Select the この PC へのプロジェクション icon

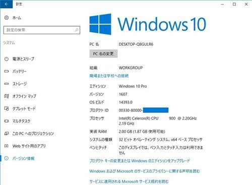7,134
